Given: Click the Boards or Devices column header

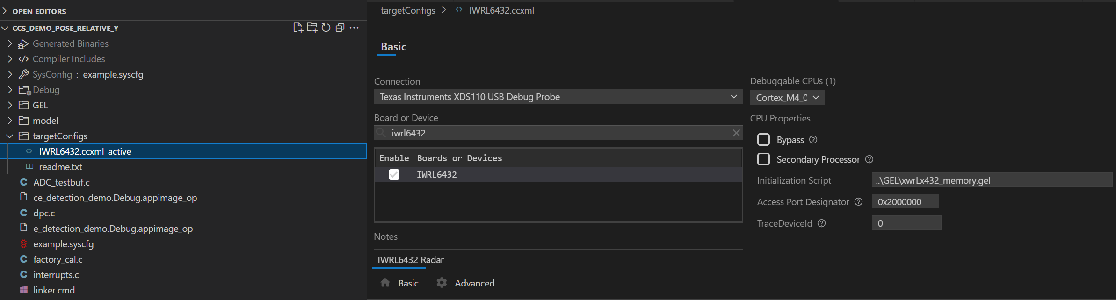Looking at the screenshot, I should click(x=459, y=158).
